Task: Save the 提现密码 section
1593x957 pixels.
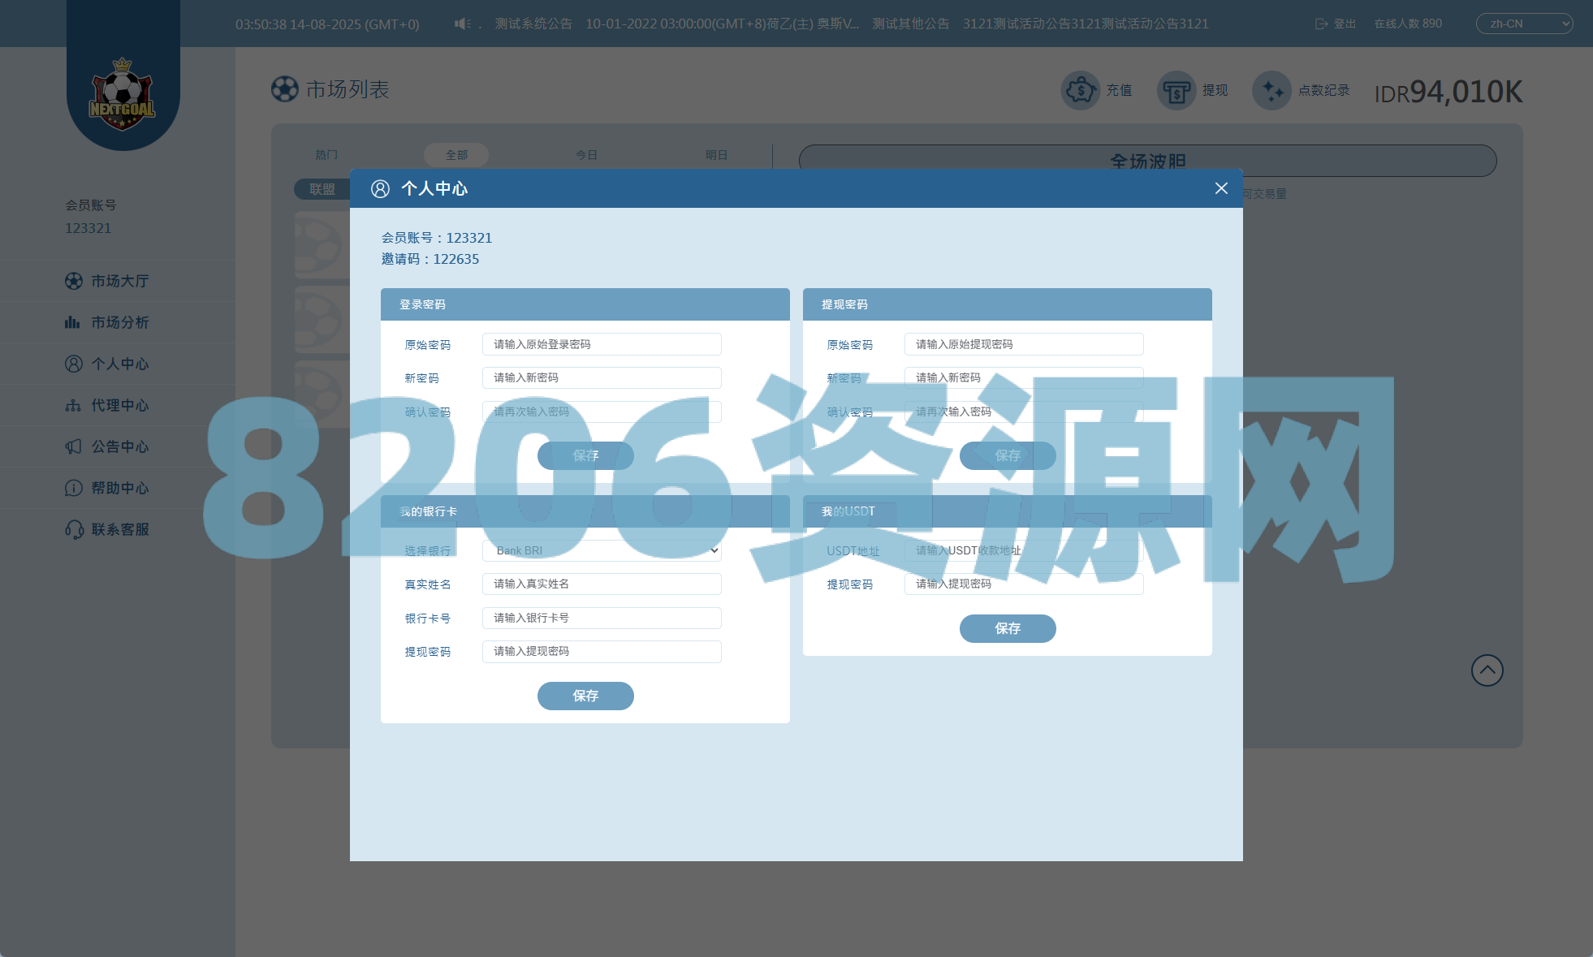Action: tap(1008, 455)
